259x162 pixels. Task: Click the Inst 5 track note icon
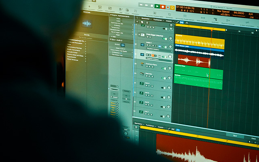click(x=141, y=93)
